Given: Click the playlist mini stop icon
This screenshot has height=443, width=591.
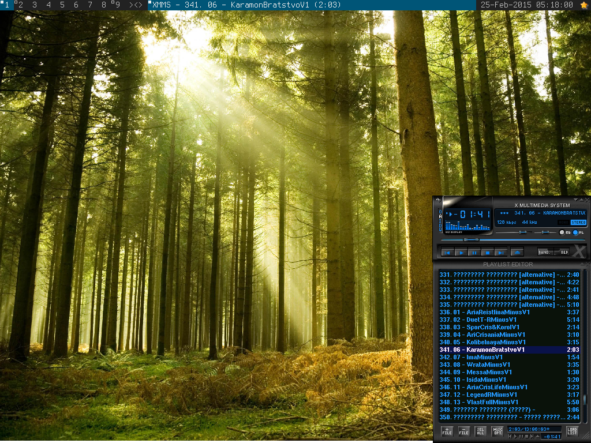Looking at the screenshot, I should coord(526,437).
